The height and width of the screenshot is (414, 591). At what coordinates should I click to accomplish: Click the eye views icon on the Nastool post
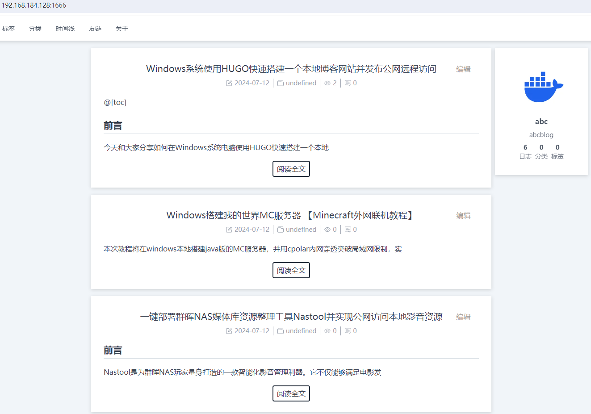click(x=327, y=330)
